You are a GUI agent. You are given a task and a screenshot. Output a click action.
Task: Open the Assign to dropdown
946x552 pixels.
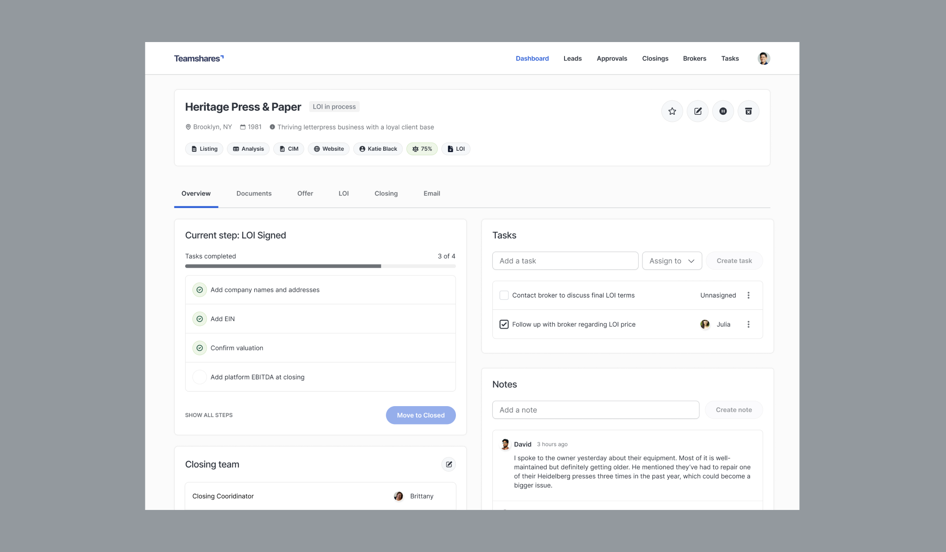point(672,261)
